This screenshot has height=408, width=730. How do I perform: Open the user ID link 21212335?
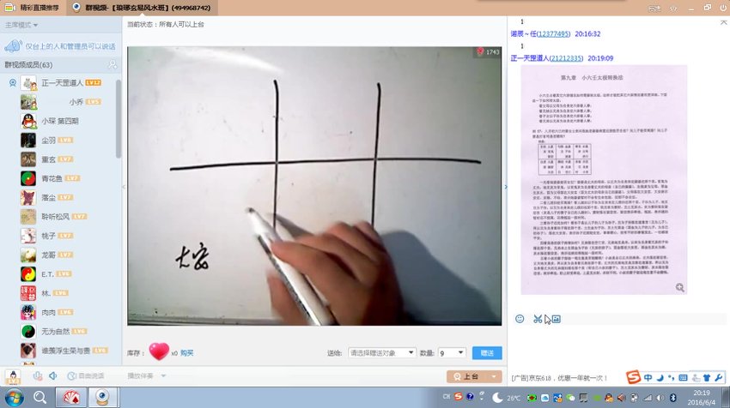566,58
